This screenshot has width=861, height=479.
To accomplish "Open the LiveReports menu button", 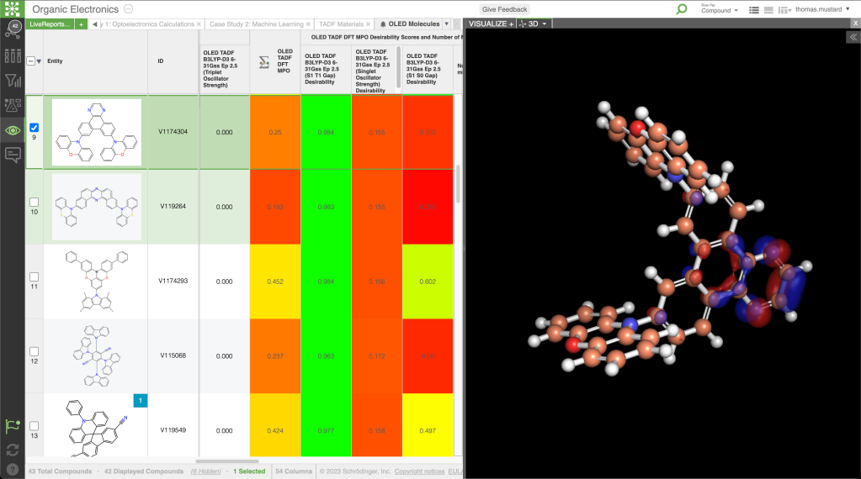I will [x=50, y=24].
